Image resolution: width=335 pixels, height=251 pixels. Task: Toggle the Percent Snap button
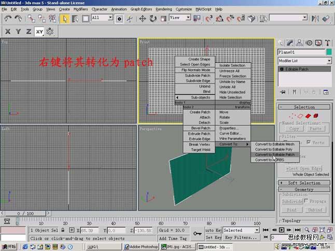click(230, 19)
